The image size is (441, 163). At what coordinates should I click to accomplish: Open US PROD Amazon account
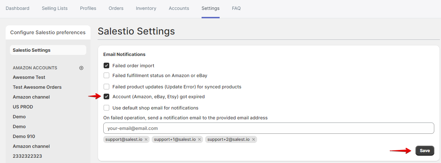tap(23, 107)
